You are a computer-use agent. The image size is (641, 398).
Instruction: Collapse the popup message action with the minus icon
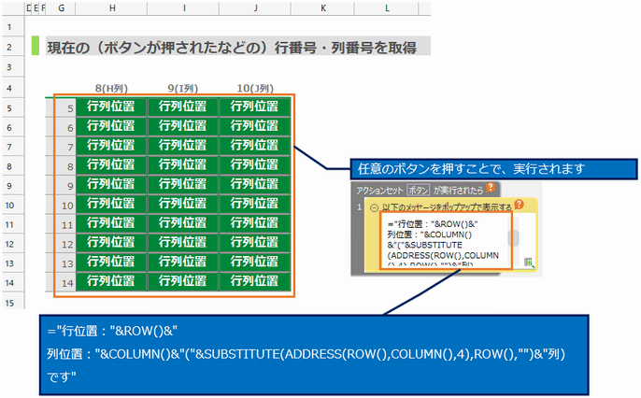point(374,207)
